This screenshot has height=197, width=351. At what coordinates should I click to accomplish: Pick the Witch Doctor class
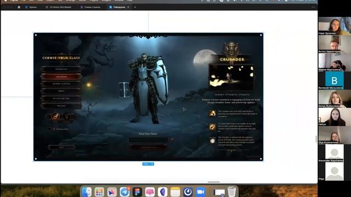(61, 99)
